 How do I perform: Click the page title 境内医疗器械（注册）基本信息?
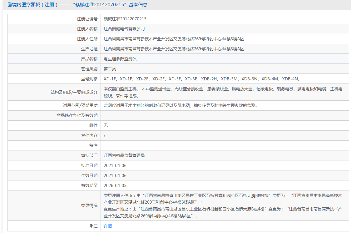[x=80, y=5]
